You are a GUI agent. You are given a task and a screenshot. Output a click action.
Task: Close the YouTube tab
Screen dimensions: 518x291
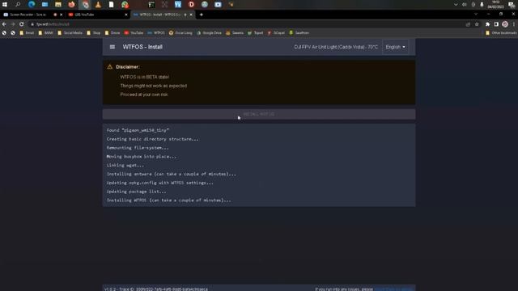(x=126, y=15)
